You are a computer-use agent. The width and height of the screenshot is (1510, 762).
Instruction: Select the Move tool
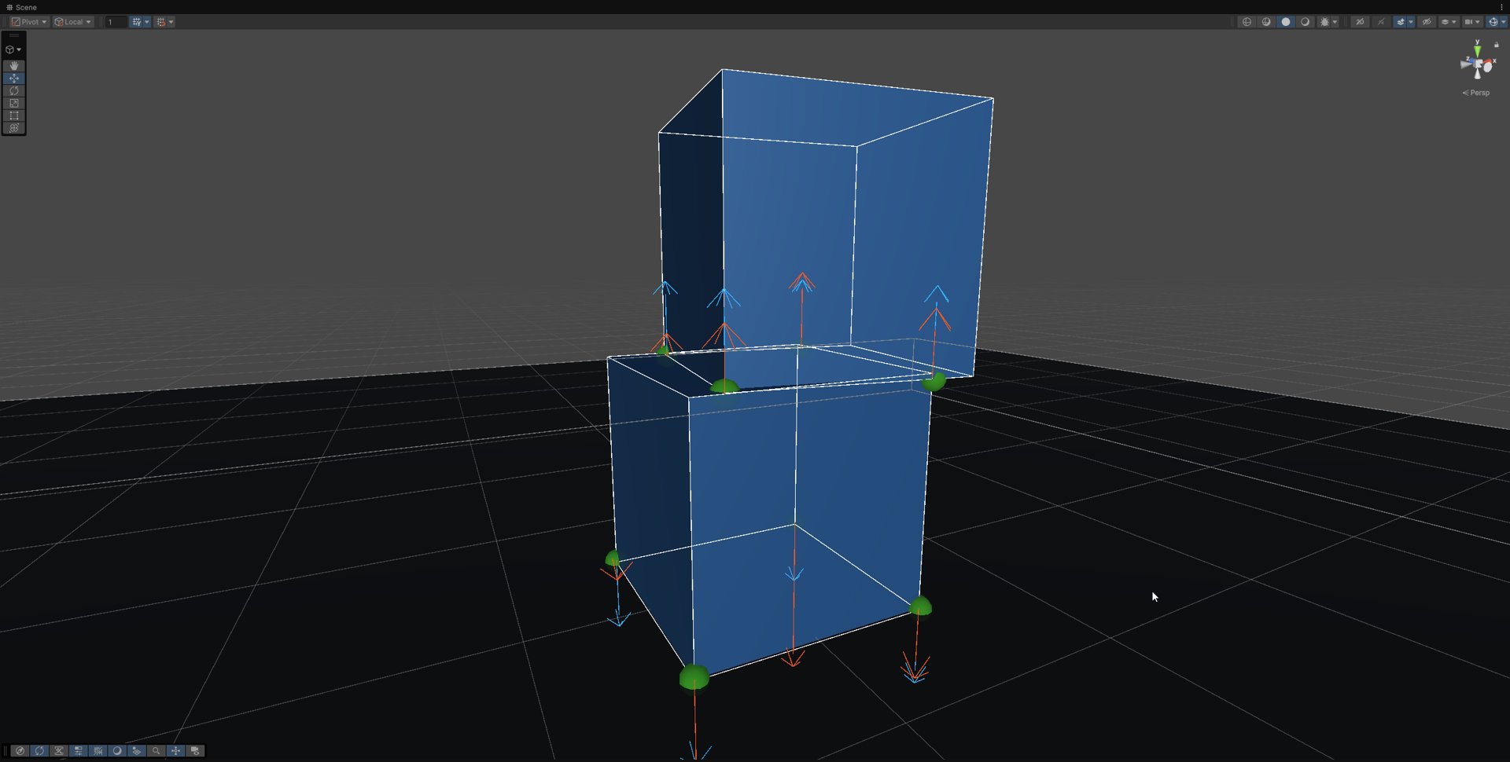coord(14,79)
